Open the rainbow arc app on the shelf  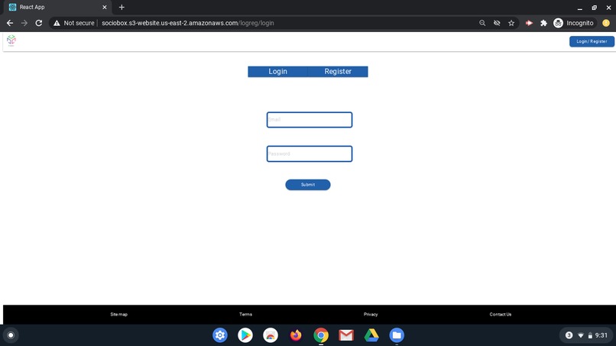[x=271, y=335]
